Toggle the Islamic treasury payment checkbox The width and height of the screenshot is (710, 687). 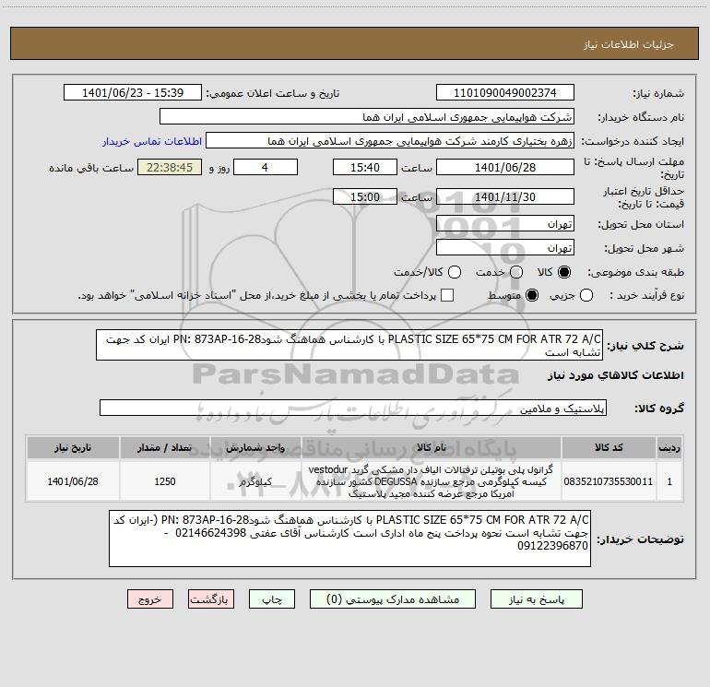(x=447, y=295)
